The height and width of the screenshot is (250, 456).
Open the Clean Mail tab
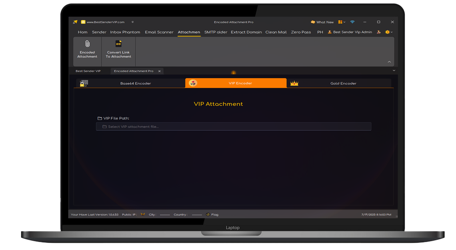coord(276,32)
